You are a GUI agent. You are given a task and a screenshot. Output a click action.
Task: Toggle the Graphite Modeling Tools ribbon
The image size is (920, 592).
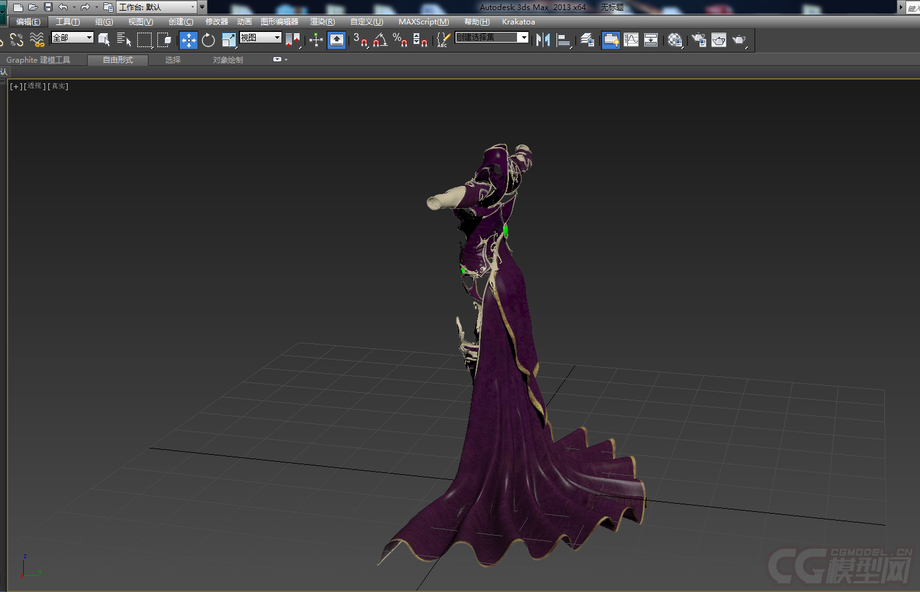tap(610, 40)
